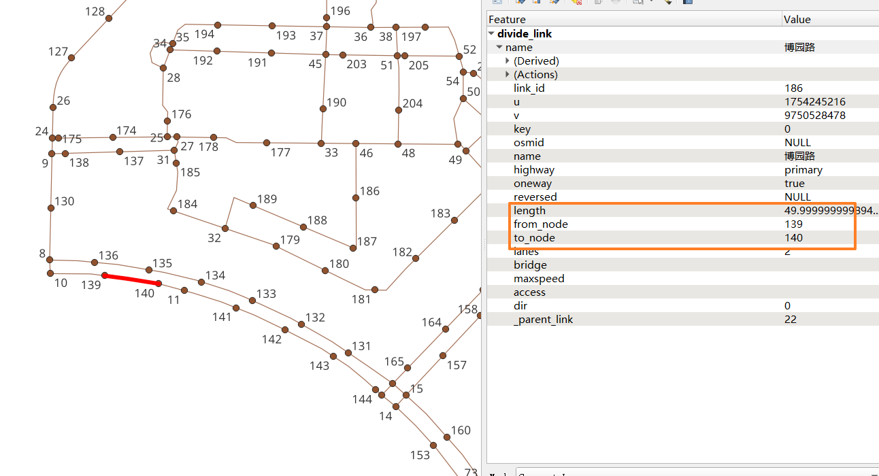The image size is (879, 476).
Task: Click the Value column header
Action: 830,19
